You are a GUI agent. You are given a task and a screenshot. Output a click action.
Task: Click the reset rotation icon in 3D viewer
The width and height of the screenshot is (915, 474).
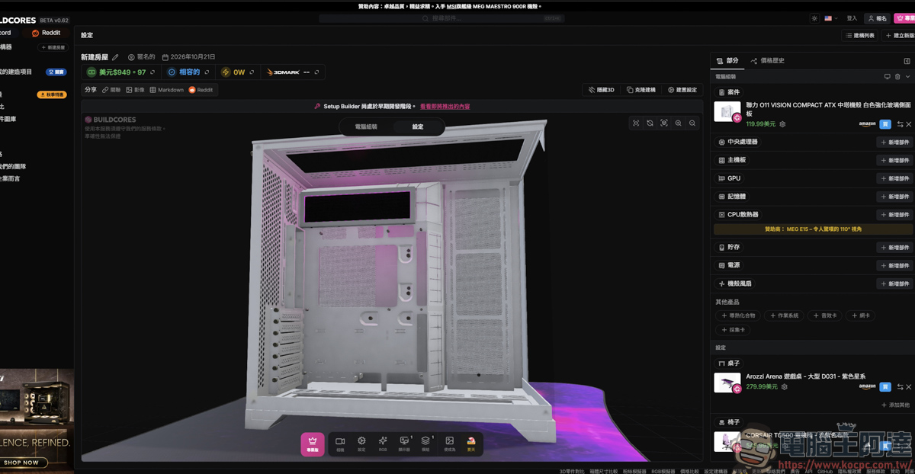(x=650, y=123)
